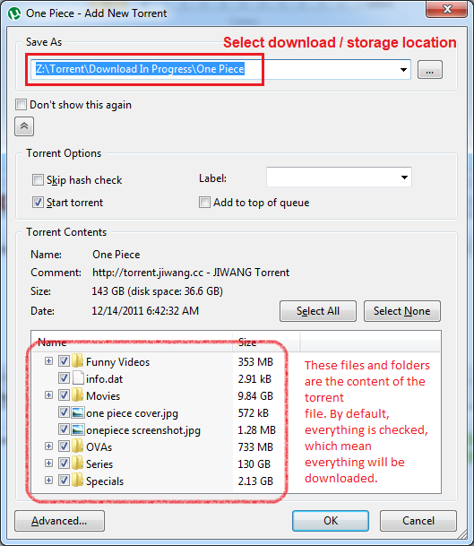This screenshot has height=546, width=474.
Task: Click the Series folder icon
Action: click(77, 464)
